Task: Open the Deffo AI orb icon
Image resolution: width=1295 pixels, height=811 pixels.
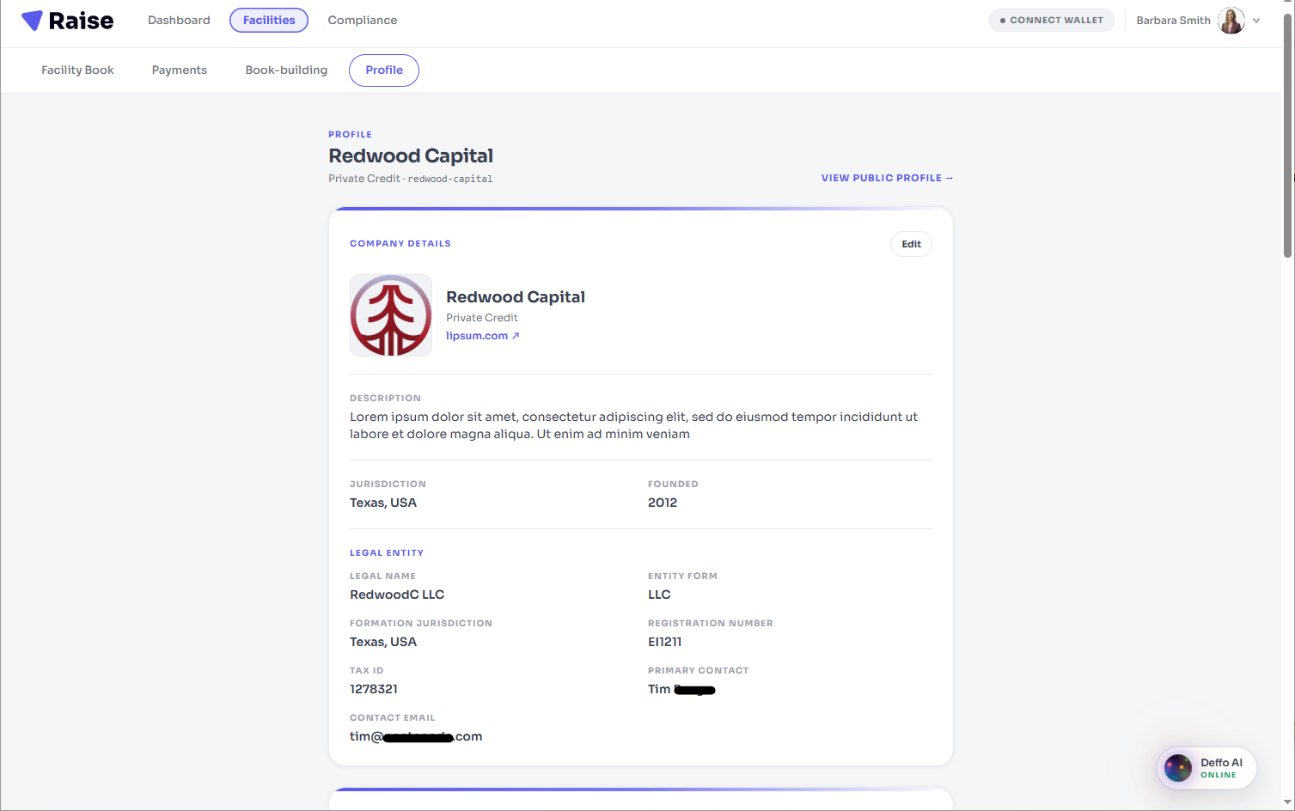Action: pos(1178,768)
